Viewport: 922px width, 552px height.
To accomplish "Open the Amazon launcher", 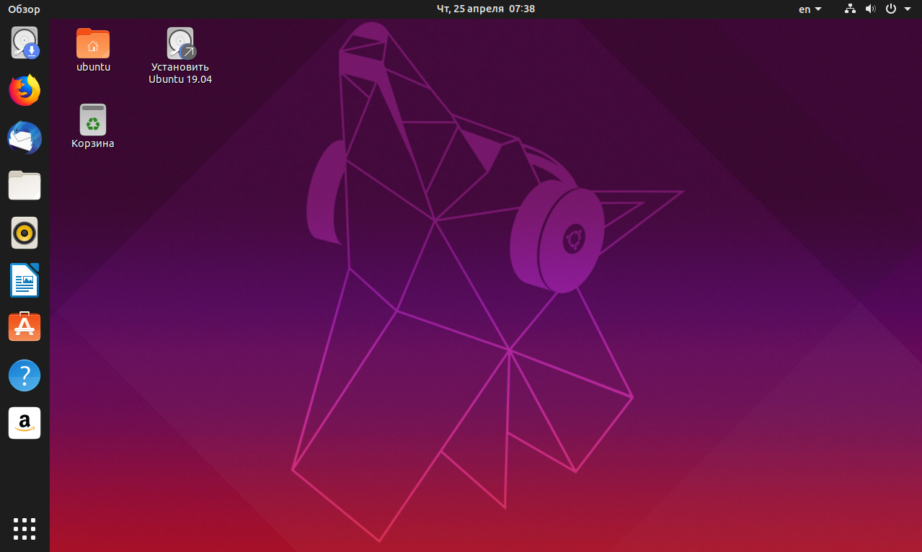I will tap(25, 423).
